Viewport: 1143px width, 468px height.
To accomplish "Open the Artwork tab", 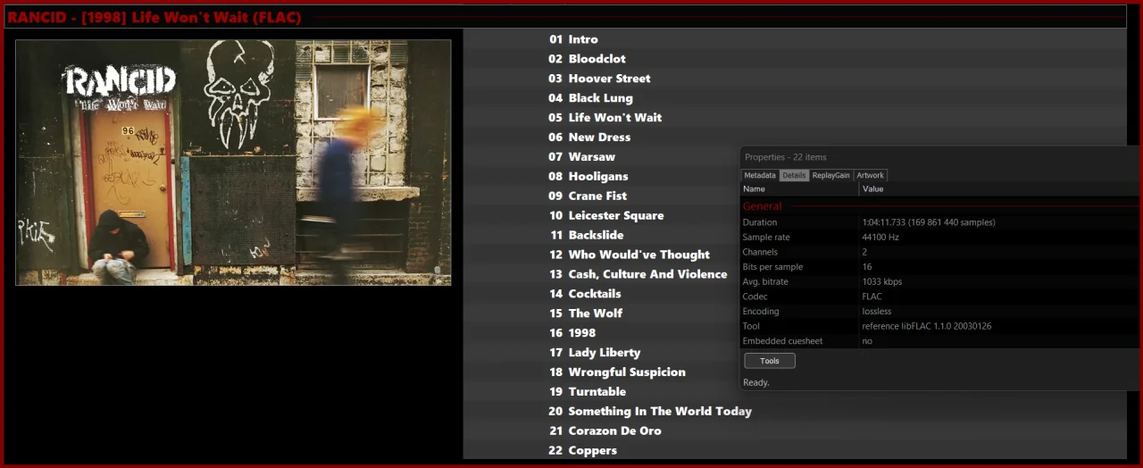I will 870,175.
